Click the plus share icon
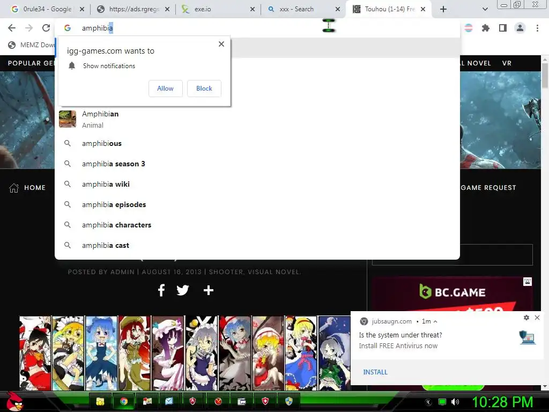 tap(209, 290)
